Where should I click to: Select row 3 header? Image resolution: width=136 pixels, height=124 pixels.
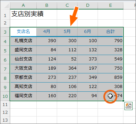[5, 32]
